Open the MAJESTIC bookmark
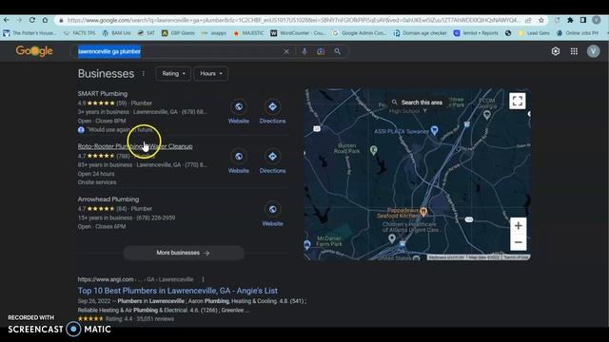Screen dimensions: 609x342 click(x=248, y=33)
